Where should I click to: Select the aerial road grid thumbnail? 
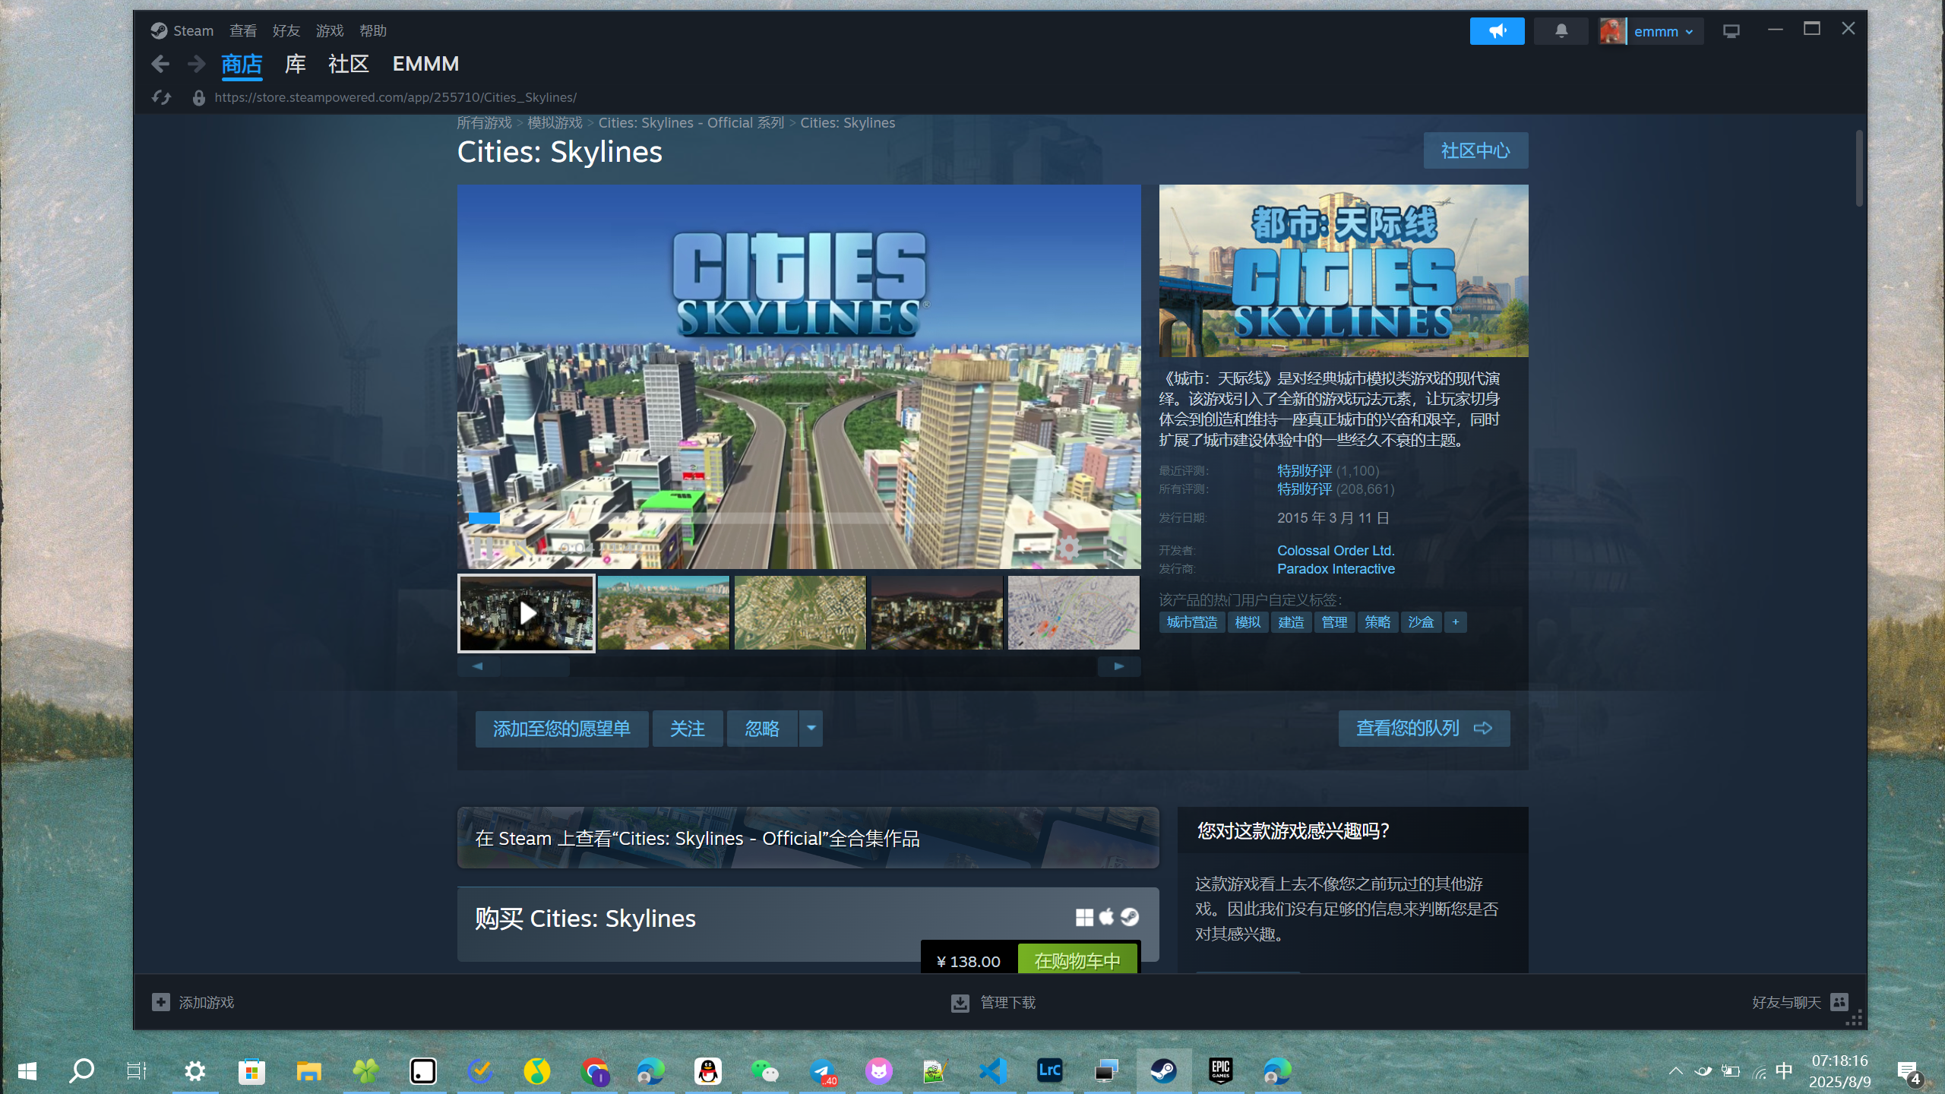coord(800,613)
